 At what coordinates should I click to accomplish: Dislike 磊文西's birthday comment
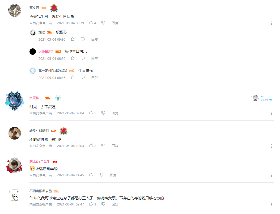[103, 23]
